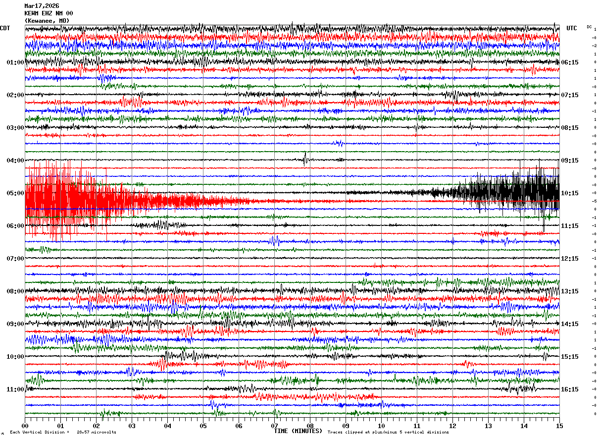Click the 06 minute tick on time axis
The width and height of the screenshot is (599, 439).
tap(239, 426)
